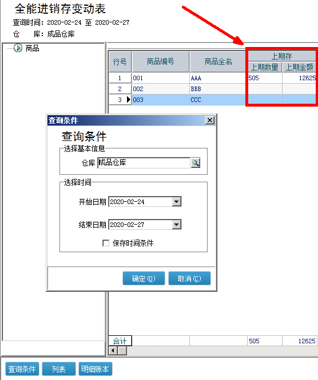Image resolution: width=318 pixels, height=380 pixels.
Task: Open the 明细账本 button
Action: pos(96,369)
